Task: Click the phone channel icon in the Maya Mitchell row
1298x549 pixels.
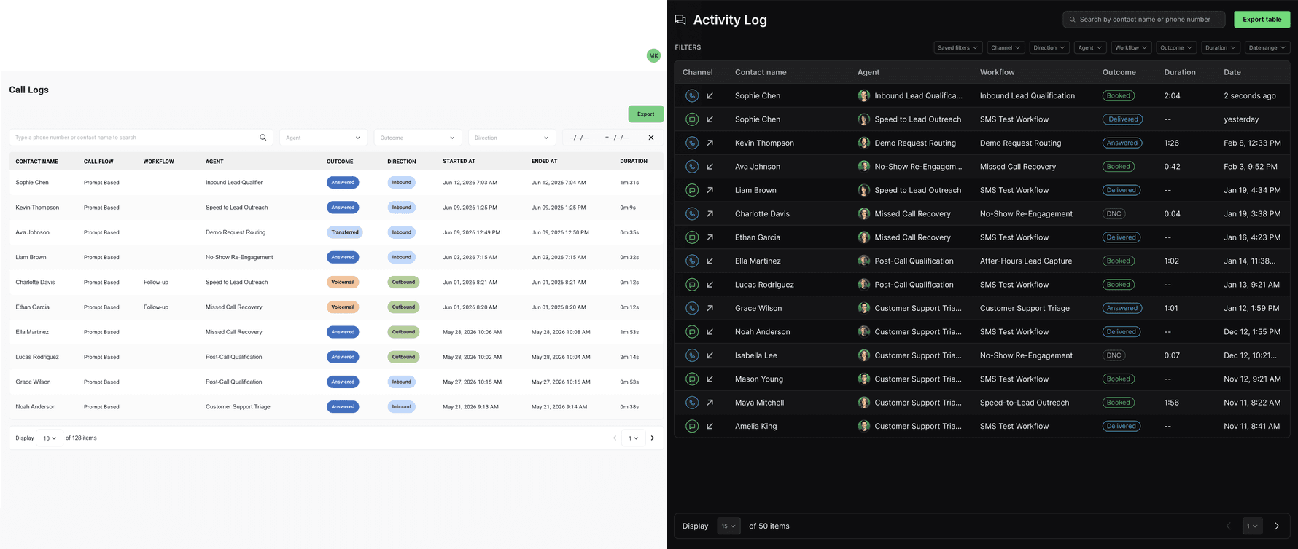Action: click(692, 403)
